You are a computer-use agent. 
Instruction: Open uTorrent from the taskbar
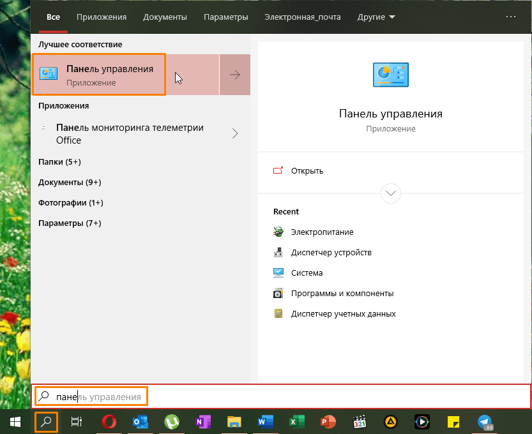(x=171, y=422)
